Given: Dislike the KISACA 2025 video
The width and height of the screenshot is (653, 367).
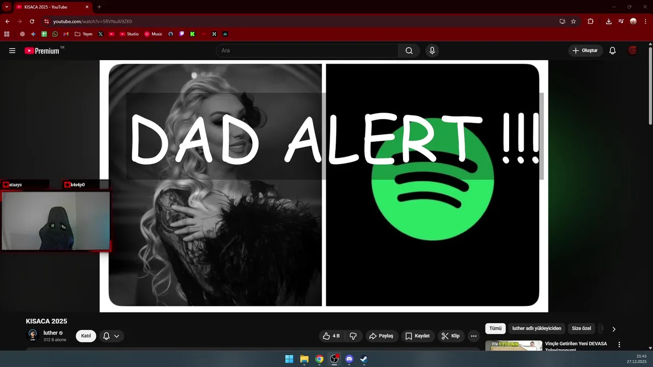Looking at the screenshot, I should 353,336.
